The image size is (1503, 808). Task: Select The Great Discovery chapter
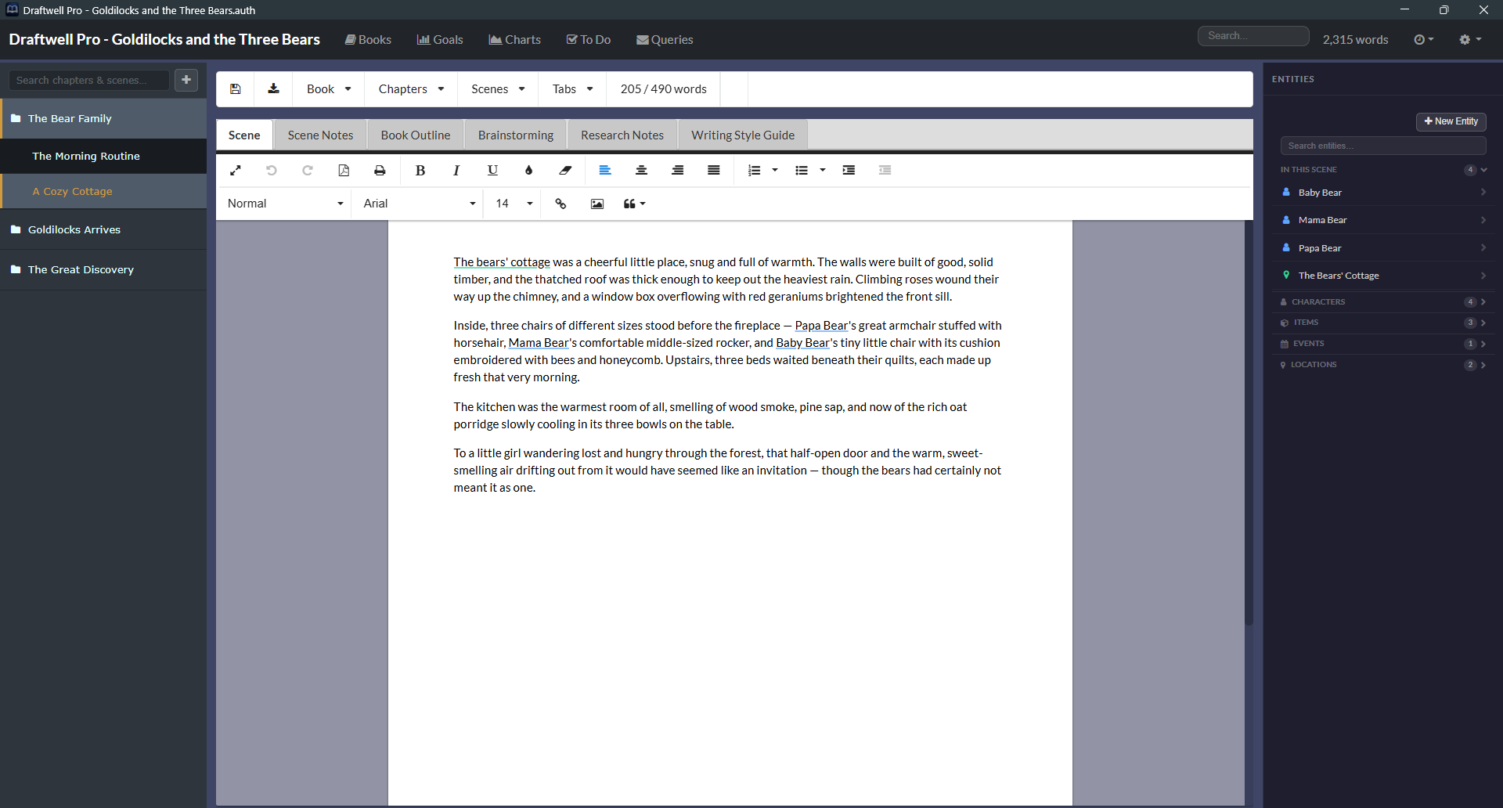(103, 270)
